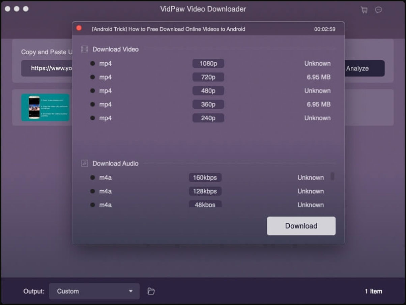Open output folder icon

[151, 291]
